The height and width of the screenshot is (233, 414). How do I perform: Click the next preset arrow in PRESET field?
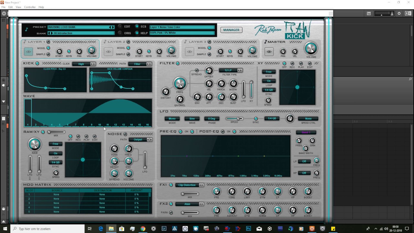[x=113, y=27]
